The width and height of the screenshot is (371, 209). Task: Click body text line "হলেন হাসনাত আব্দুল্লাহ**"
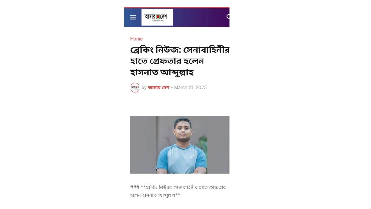155,195
